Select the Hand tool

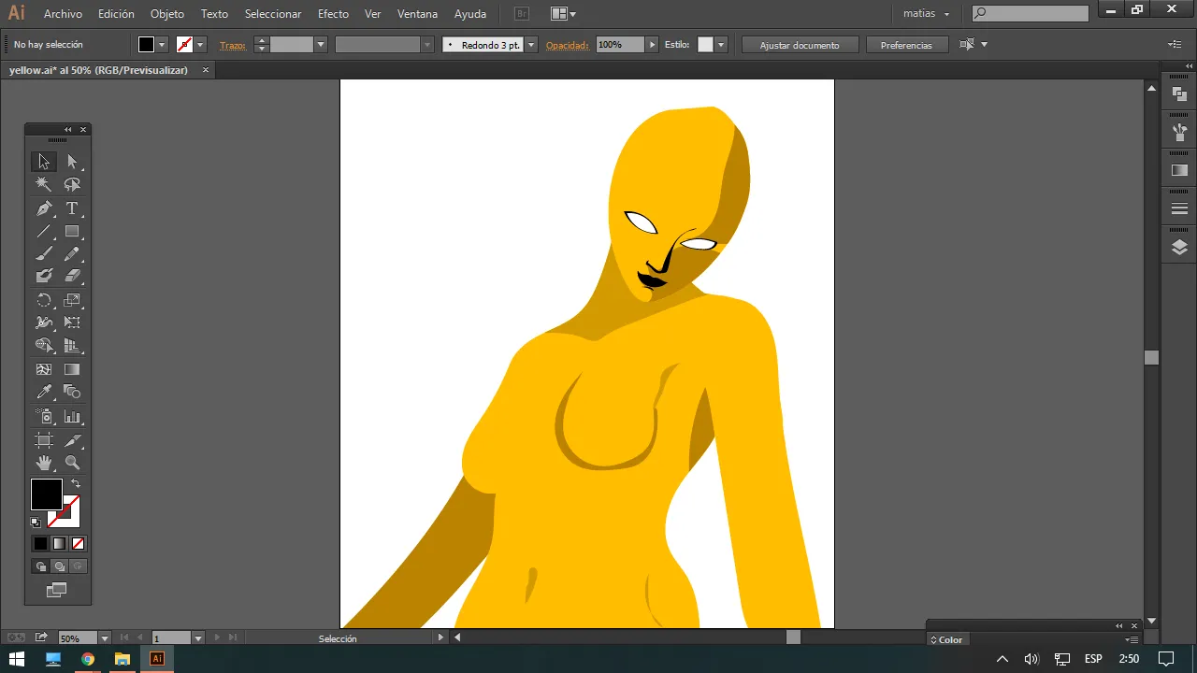click(44, 463)
